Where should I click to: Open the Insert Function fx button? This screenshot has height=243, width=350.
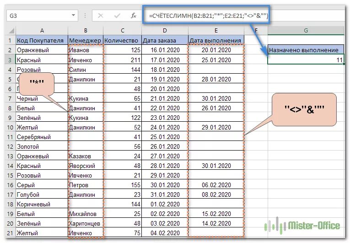134,16
